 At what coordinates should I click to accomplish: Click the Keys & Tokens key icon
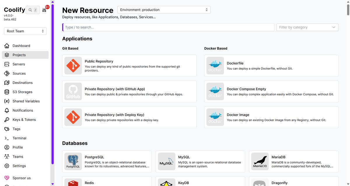click(x=7, y=120)
